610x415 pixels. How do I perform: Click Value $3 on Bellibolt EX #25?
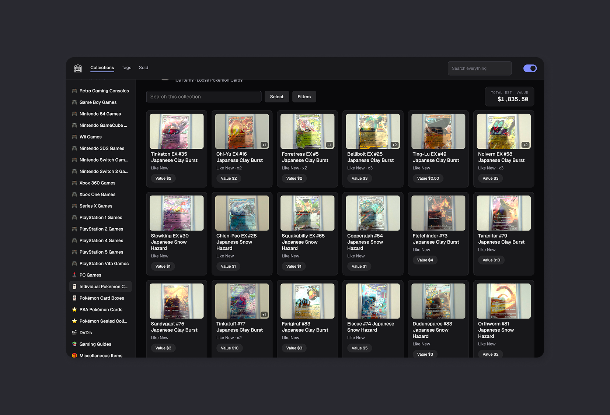pos(359,178)
